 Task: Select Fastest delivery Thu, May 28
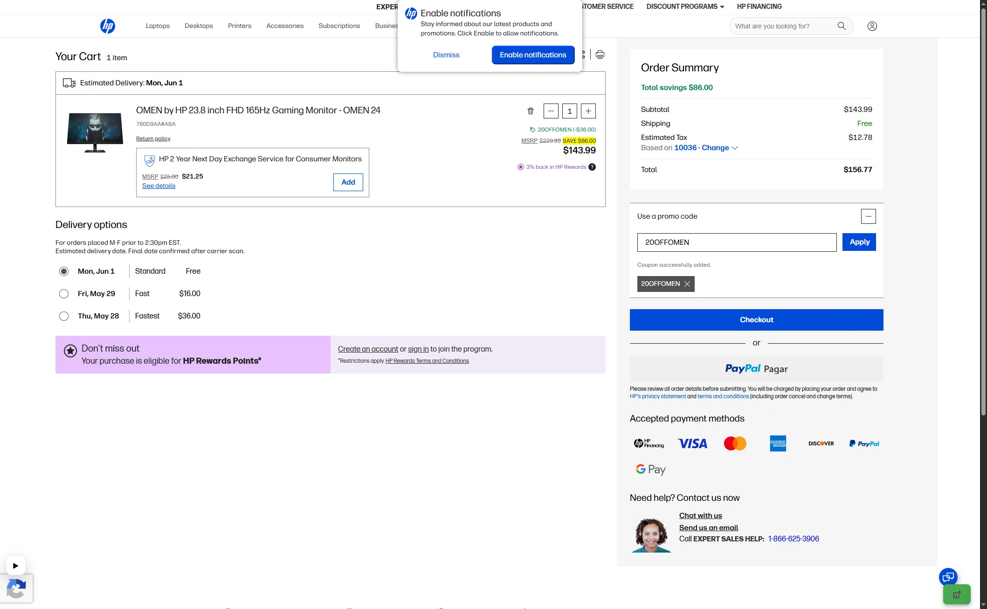(64, 316)
